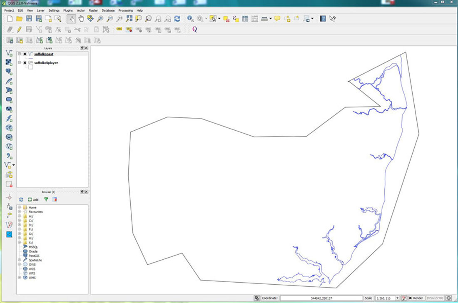Click the purple Q plugin icon
Image resolution: width=458 pixels, height=303 pixels.
pos(194,30)
